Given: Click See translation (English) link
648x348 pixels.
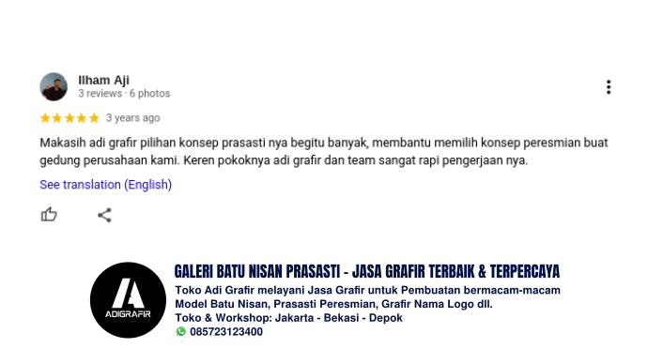Looking at the screenshot, I should click(106, 185).
